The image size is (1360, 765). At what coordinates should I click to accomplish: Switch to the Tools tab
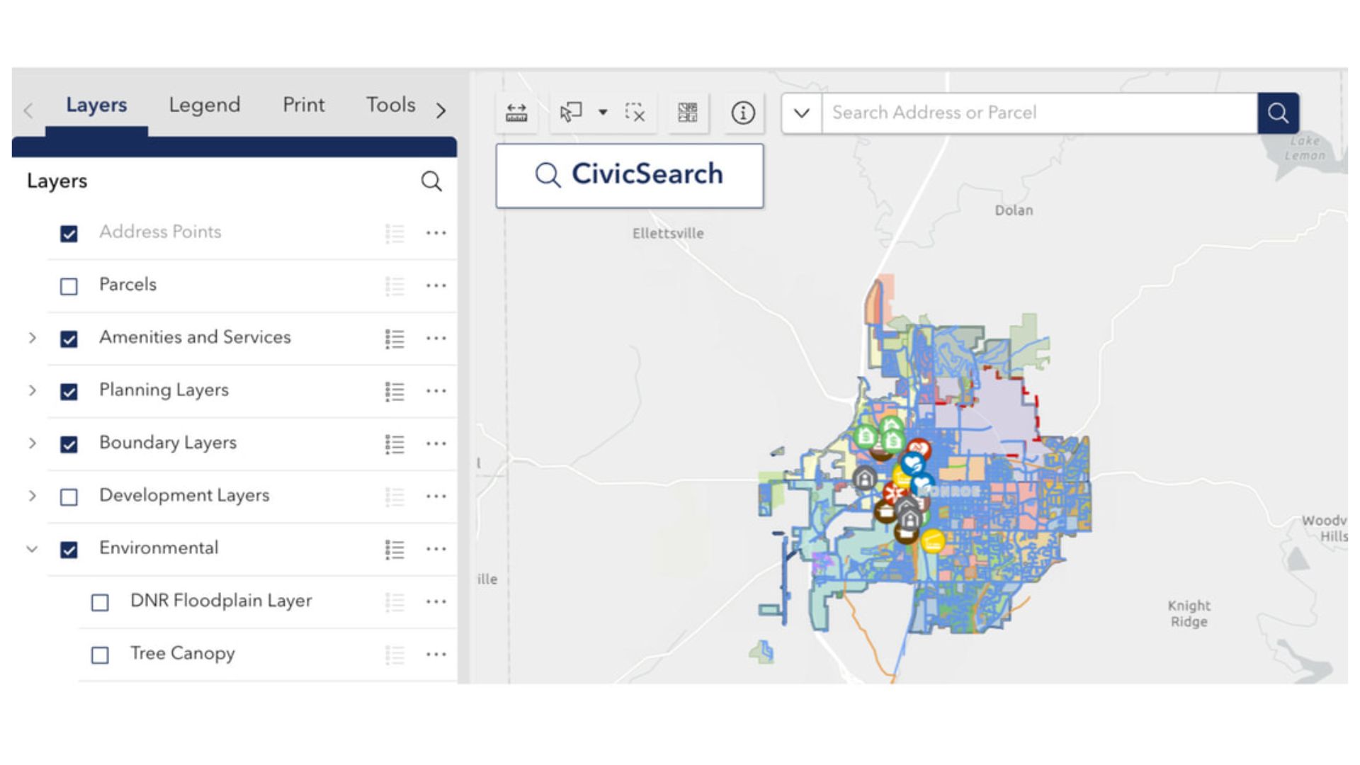pos(390,105)
